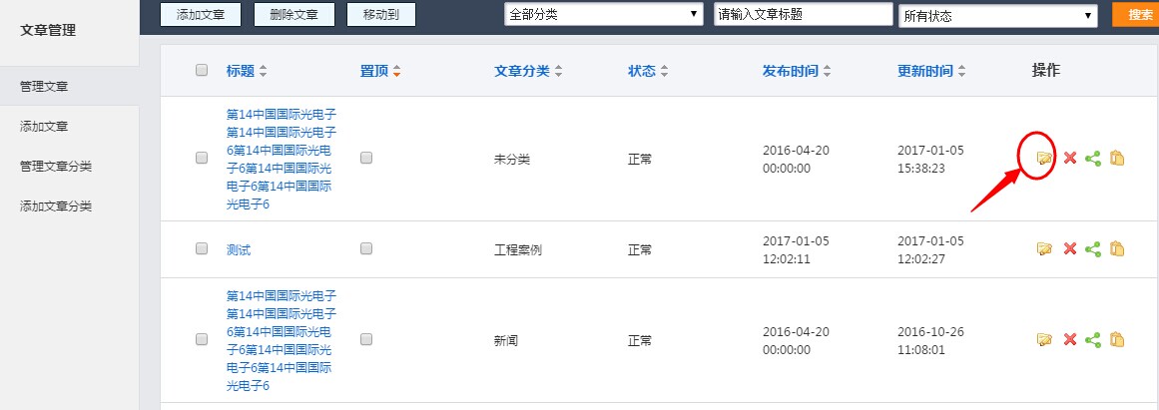Click the orange 搜索 button
Image resolution: width=1159 pixels, height=410 pixels.
[x=1138, y=15]
